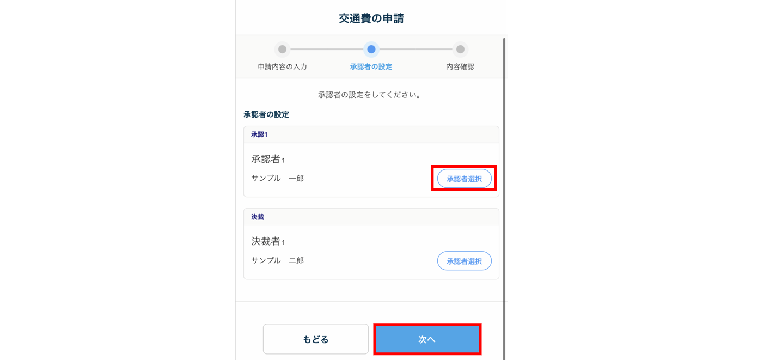Select the 申請内容の入力 step circle

point(282,49)
